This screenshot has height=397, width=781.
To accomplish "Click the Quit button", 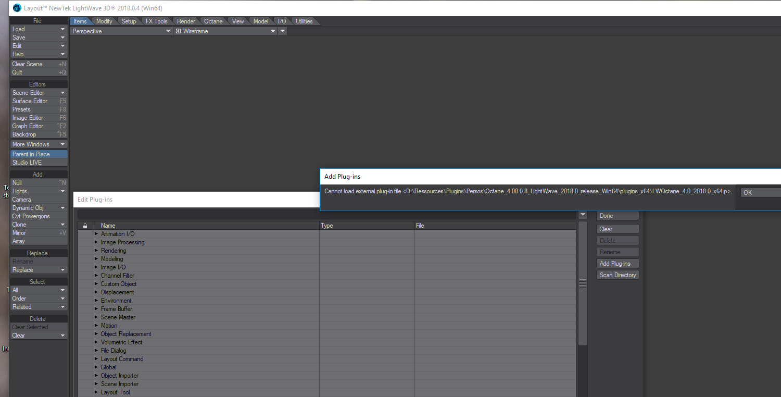I will point(39,72).
